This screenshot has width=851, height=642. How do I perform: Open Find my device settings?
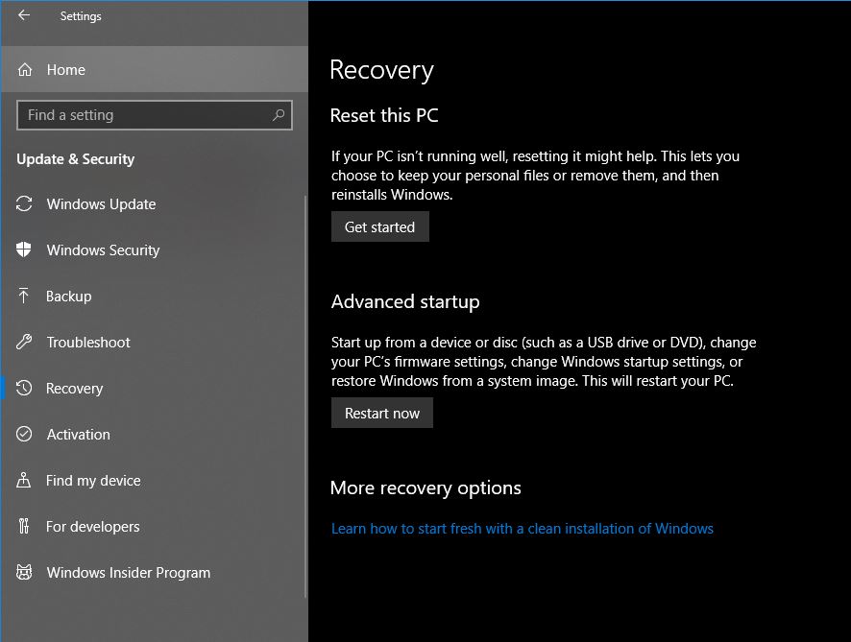click(154, 481)
